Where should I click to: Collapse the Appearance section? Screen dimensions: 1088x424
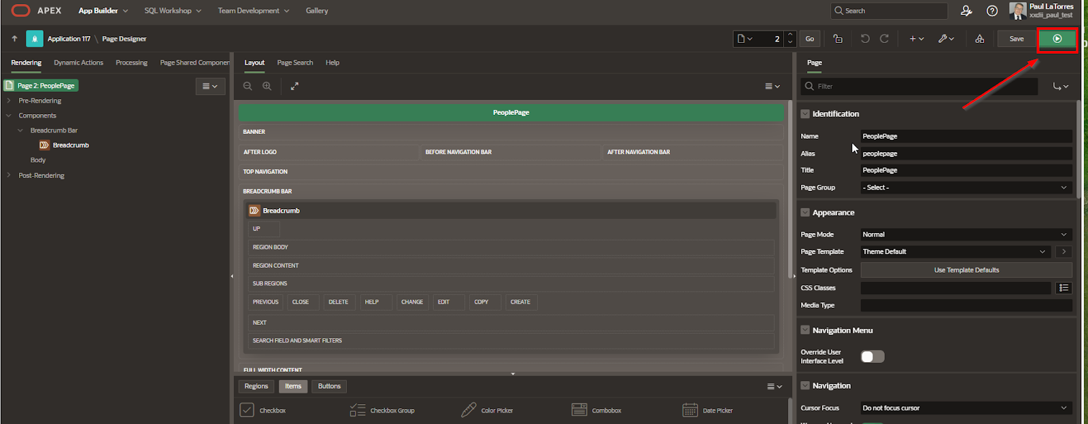pyautogui.click(x=805, y=213)
